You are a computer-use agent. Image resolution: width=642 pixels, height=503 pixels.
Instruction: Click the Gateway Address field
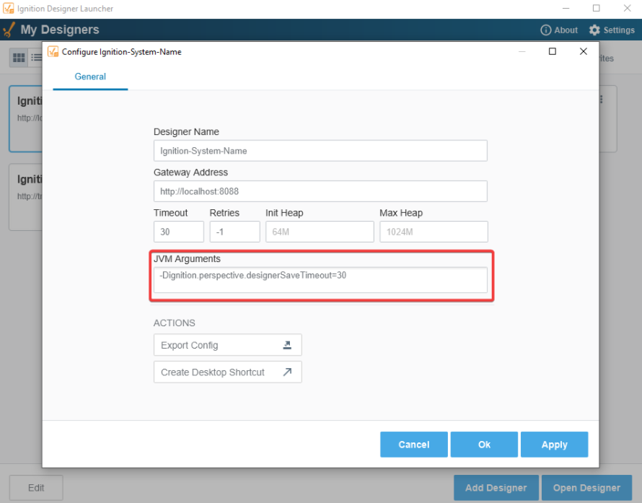[x=320, y=191]
